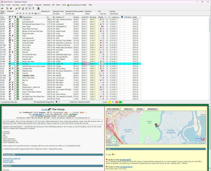Open the Add cache to watch list link
211x171 pixels.
tap(12, 158)
